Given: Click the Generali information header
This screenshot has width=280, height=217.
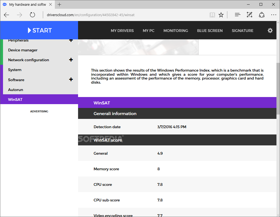Looking at the screenshot, I should (x=177, y=113).
